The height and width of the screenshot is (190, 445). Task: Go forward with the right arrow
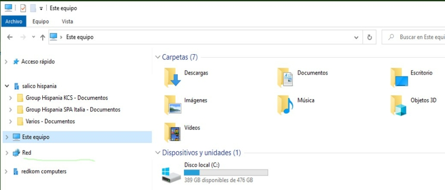tap(23, 37)
